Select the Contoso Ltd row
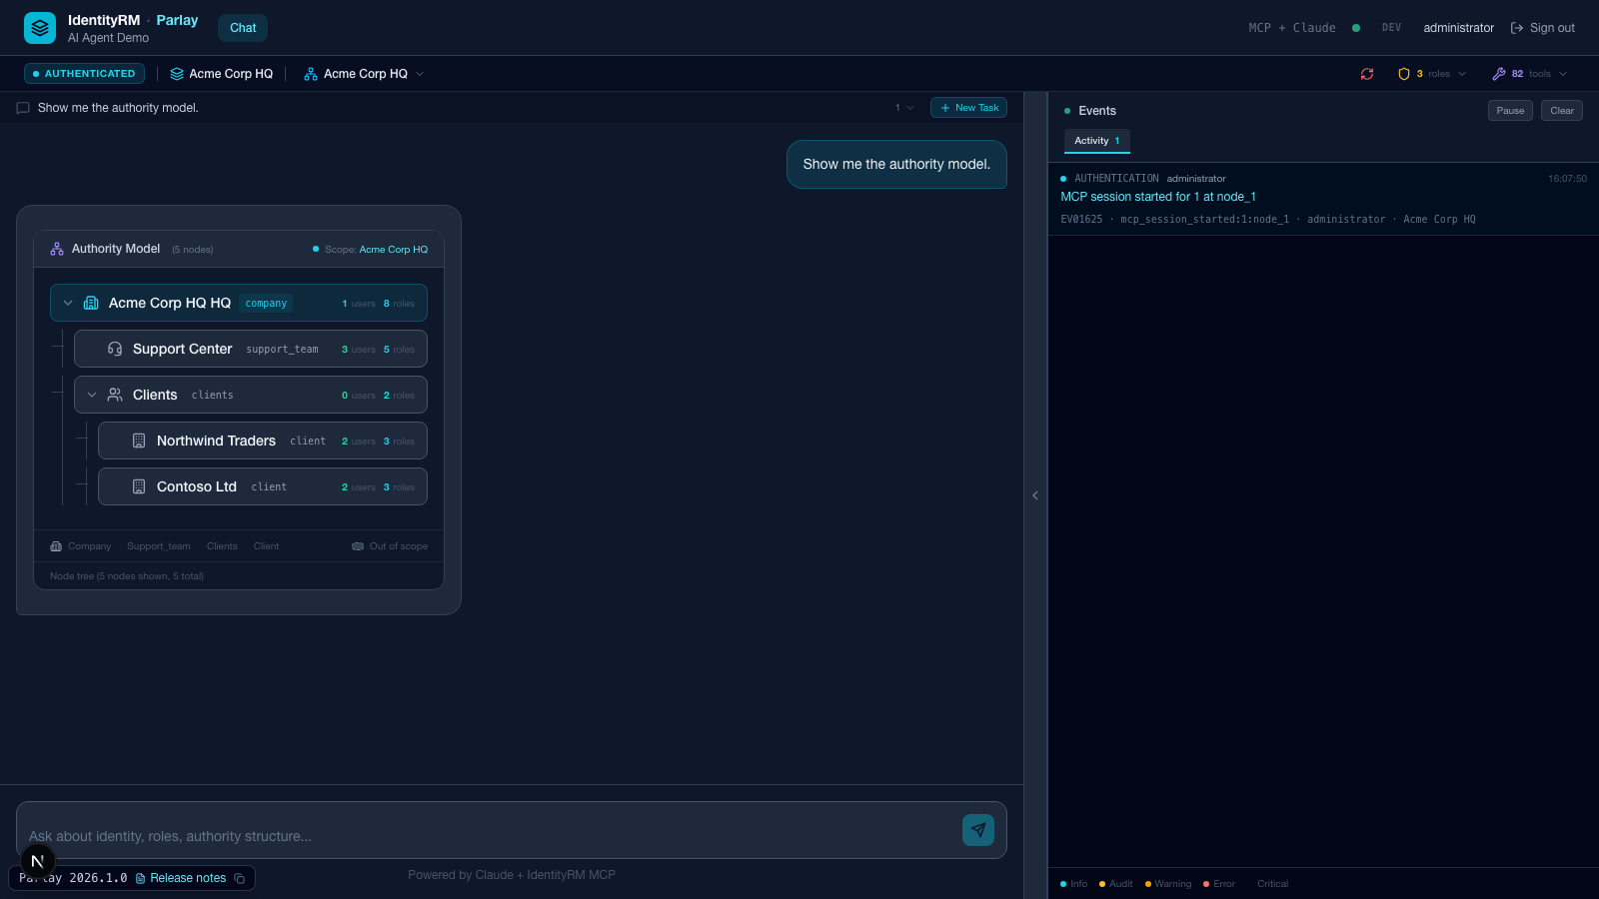Screen dimensions: 1599x899 click(263, 486)
